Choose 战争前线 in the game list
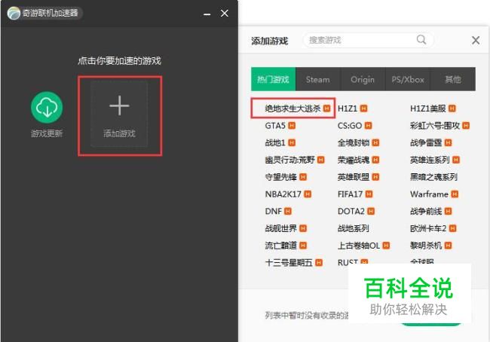 click(x=426, y=212)
